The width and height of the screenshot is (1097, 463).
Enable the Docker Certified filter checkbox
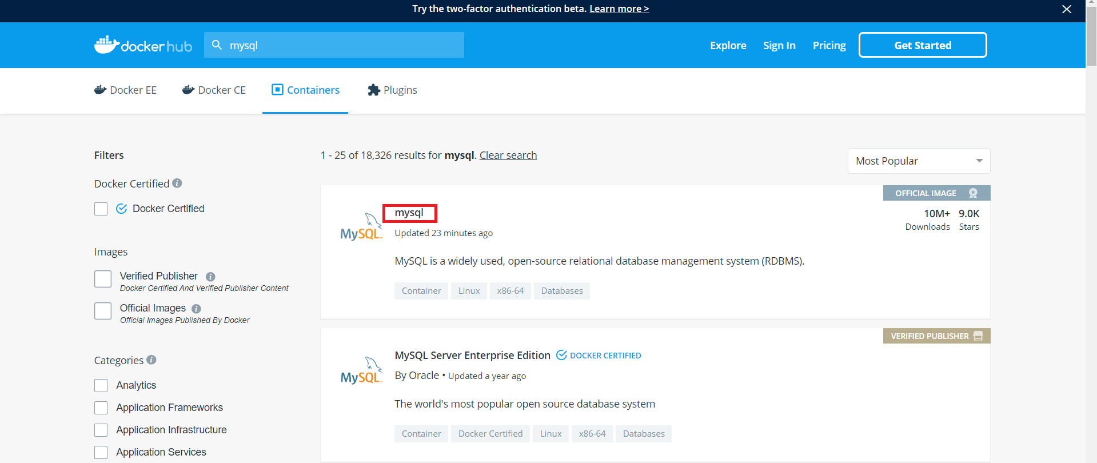[x=101, y=209]
